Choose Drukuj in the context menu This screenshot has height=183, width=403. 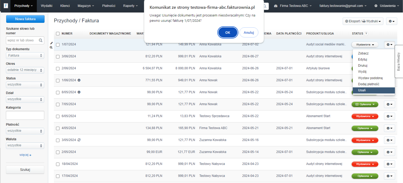click(x=374, y=66)
